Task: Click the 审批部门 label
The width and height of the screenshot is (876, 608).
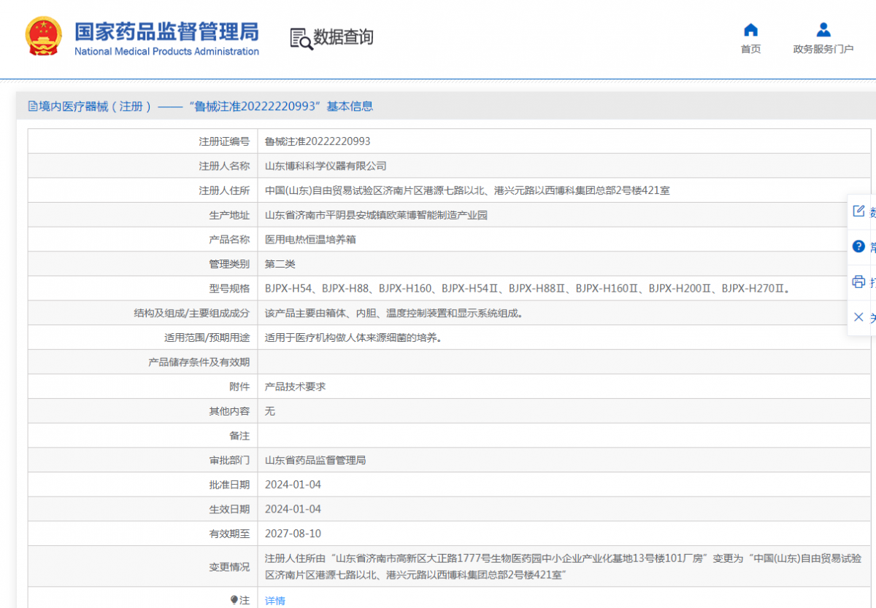Action: click(229, 460)
